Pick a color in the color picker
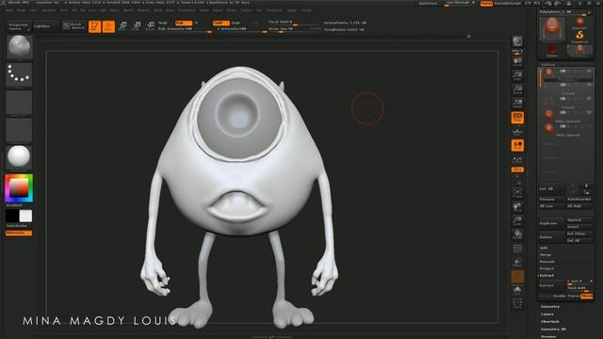 (19, 188)
